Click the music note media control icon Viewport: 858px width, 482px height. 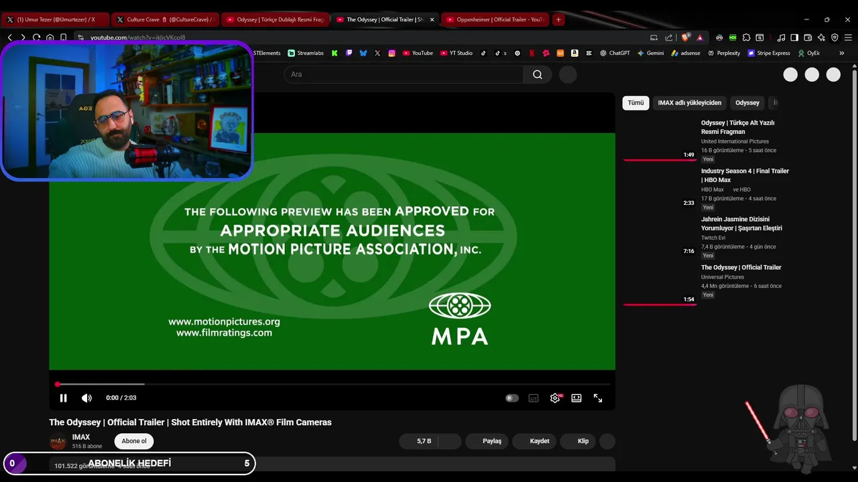pyautogui.click(x=781, y=37)
